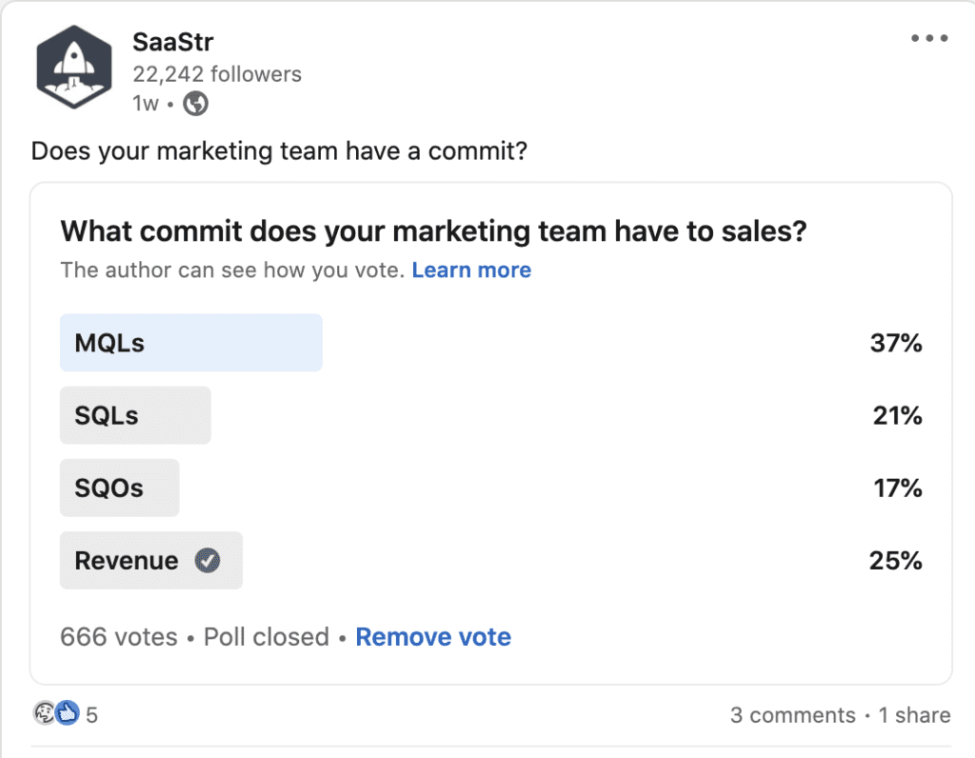
Task: Click Remove vote link
Action: [433, 637]
